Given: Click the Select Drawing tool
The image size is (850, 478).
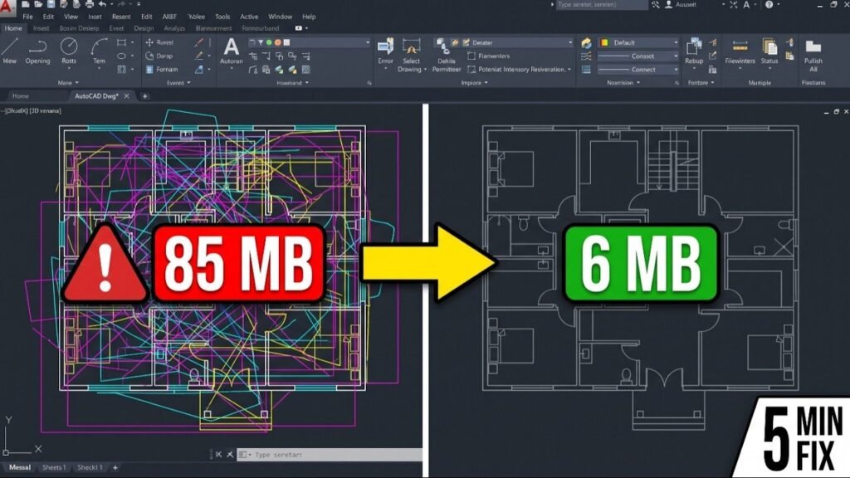Looking at the screenshot, I should [411, 56].
